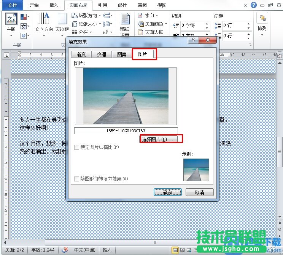Switch to the Texture (纹理) tab
This screenshot has height=255, width=283.
click(x=101, y=55)
